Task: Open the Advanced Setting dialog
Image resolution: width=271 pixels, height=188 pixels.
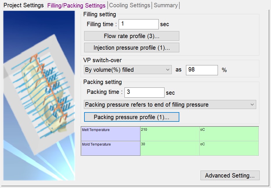Action: [x=230, y=176]
